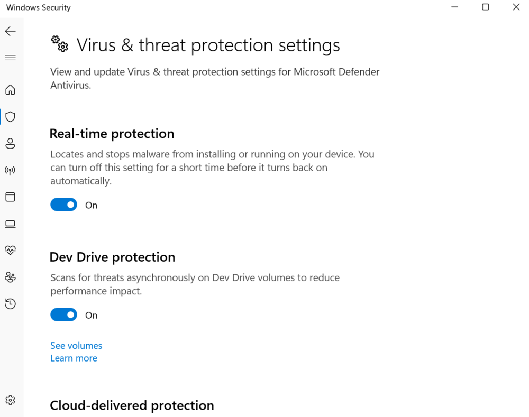Go back using the arrow icon
The image size is (529, 417).
pos(11,31)
